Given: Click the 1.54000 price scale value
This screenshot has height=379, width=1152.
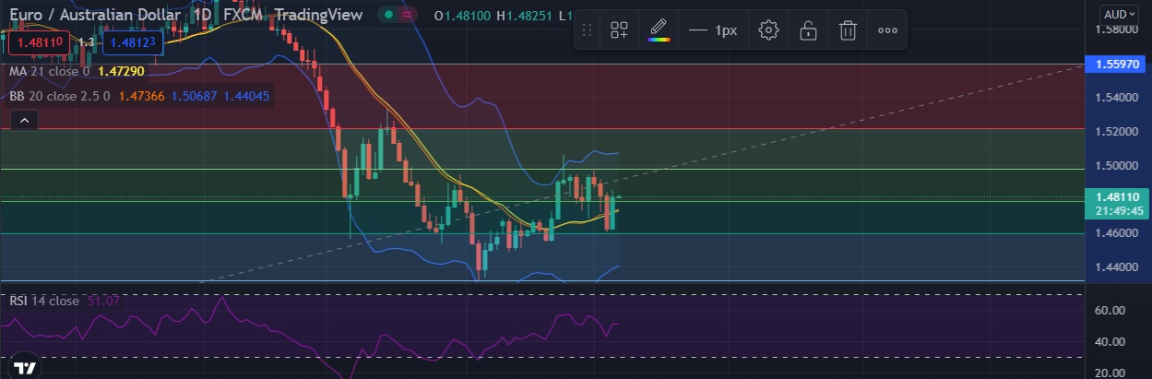Looking at the screenshot, I should (x=1116, y=98).
